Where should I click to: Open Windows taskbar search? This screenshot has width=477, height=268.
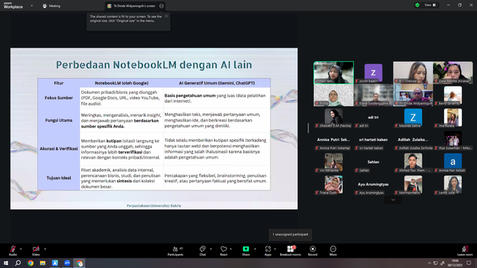pos(18,263)
